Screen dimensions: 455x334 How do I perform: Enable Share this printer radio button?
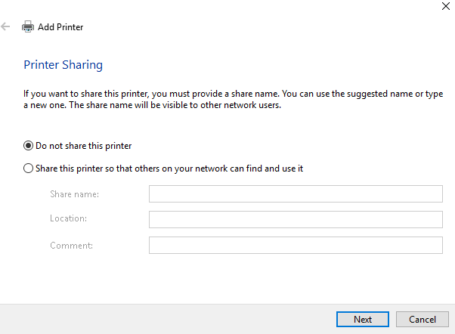[x=29, y=169]
